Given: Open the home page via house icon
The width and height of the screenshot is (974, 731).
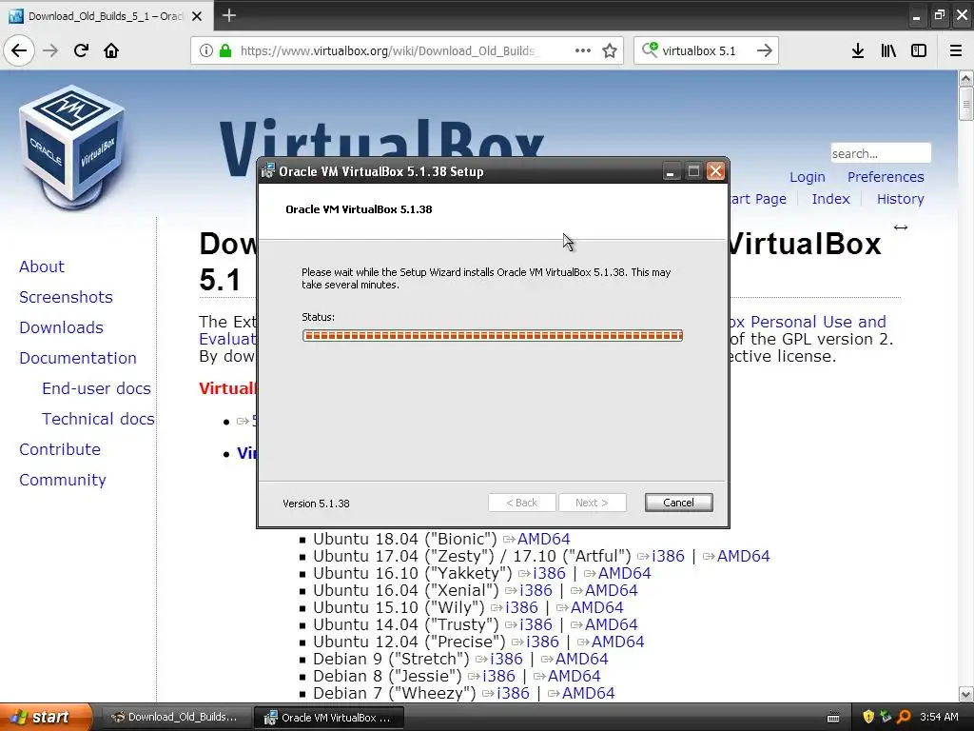Looking at the screenshot, I should coord(111,50).
